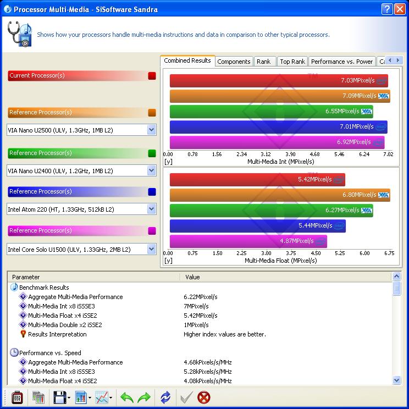Select Multi-Media Double x2 iSSE2 row
Viewport: 409px width, 409px height.
coord(200,325)
